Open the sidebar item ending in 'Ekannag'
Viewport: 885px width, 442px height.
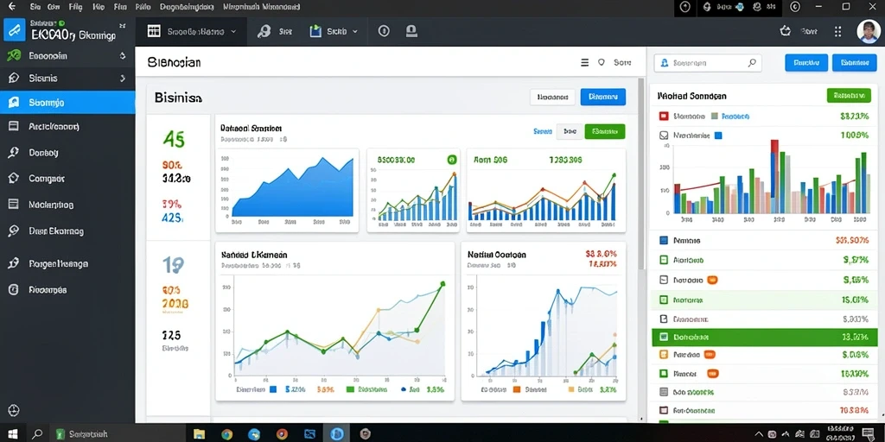pos(67,230)
